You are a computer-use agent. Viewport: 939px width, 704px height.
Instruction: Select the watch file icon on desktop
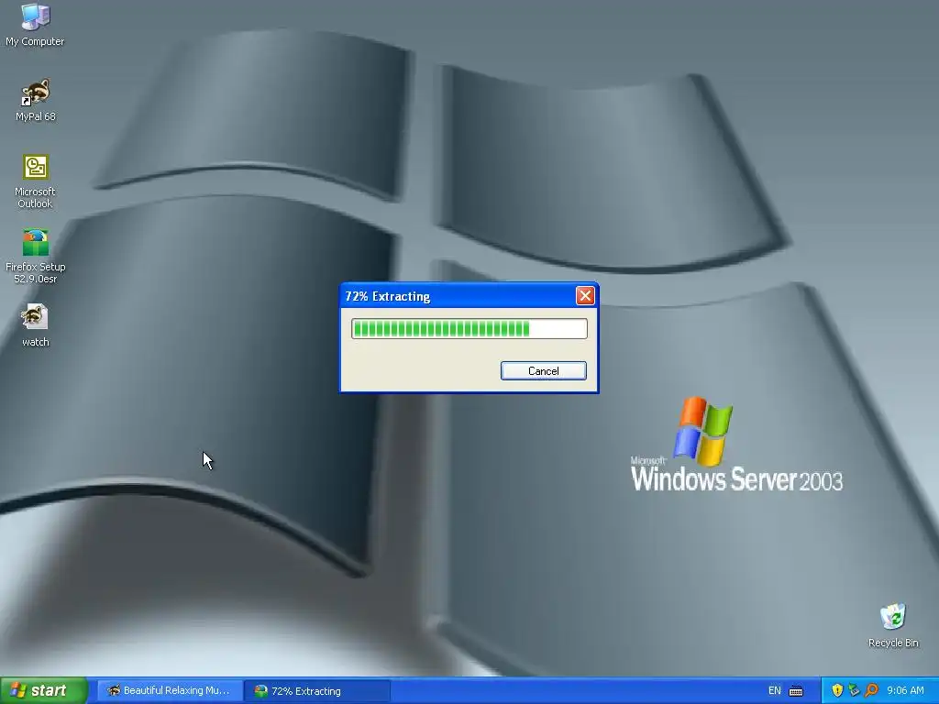[x=35, y=325]
